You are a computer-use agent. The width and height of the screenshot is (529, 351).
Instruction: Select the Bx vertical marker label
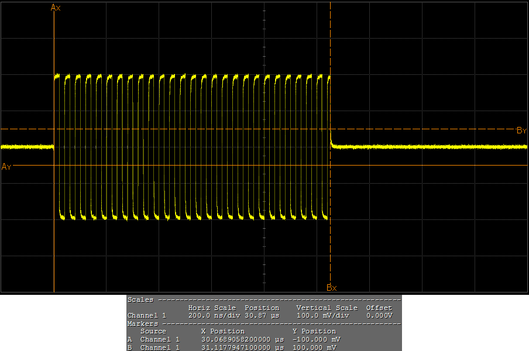pos(332,287)
